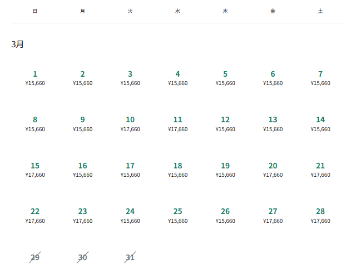The width and height of the screenshot is (351, 279).
Task: Select March 10 priced ¥17,660
Action: click(x=130, y=123)
